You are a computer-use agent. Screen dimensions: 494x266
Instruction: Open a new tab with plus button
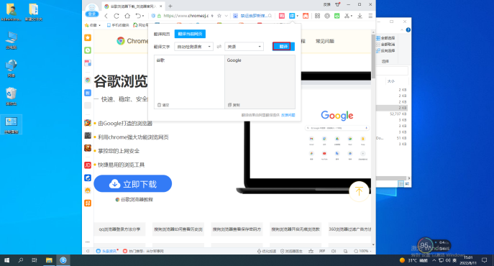point(170,6)
